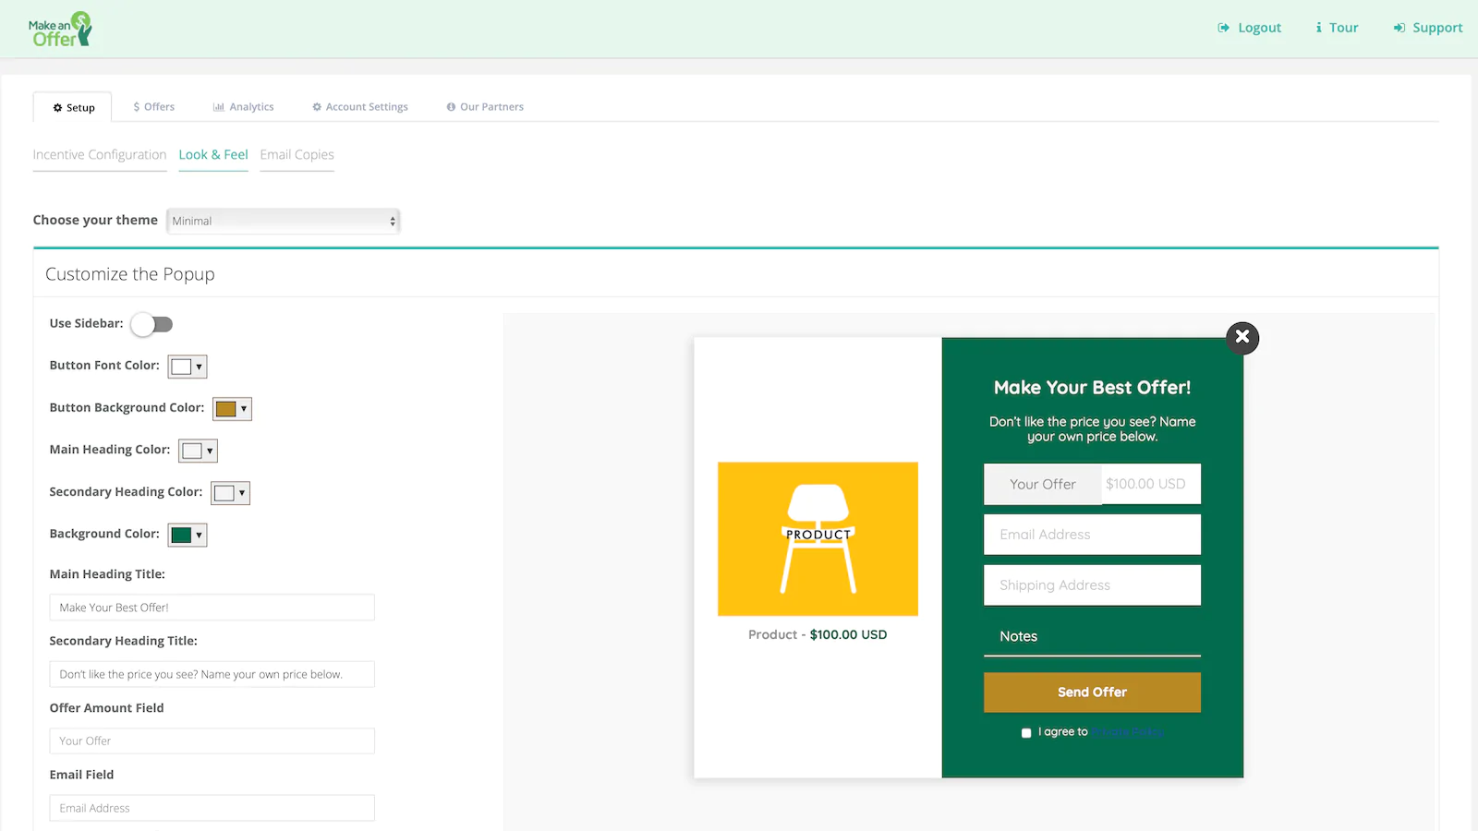Screen dimensions: 1478x831
Task: Check the 'I agree to' checkbox
Action: [x=1026, y=733]
